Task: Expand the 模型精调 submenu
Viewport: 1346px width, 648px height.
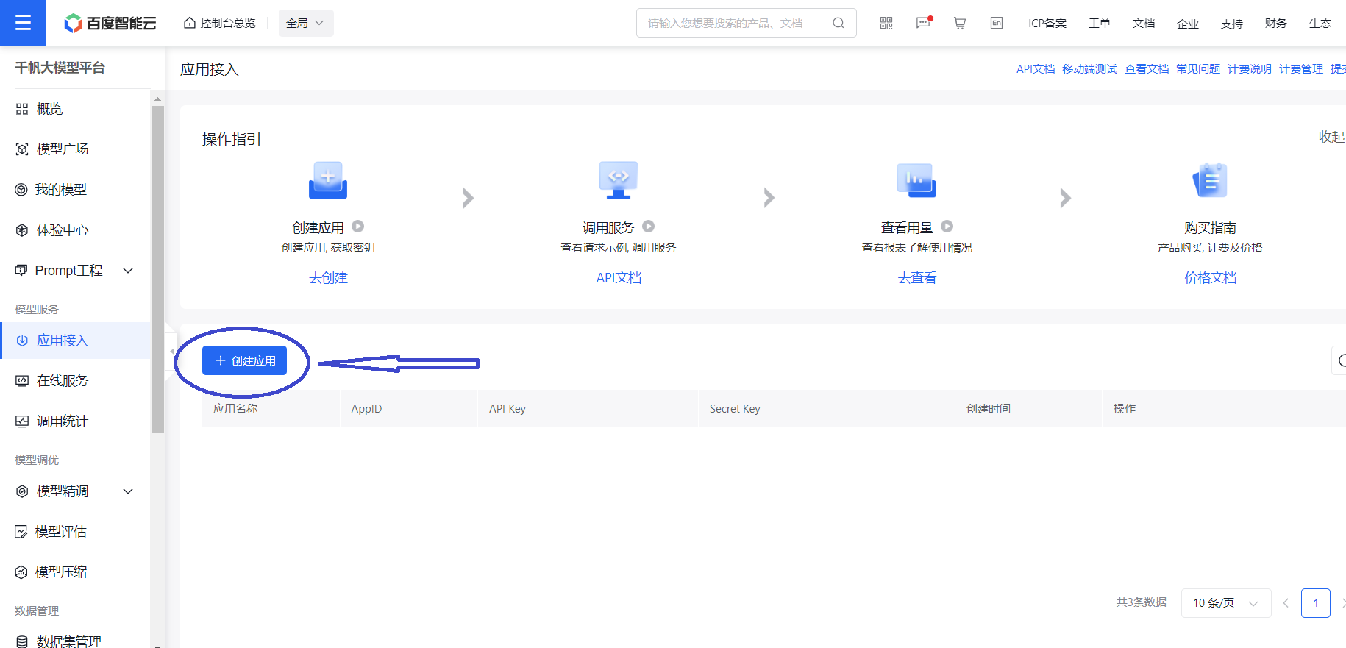Action: point(128,491)
